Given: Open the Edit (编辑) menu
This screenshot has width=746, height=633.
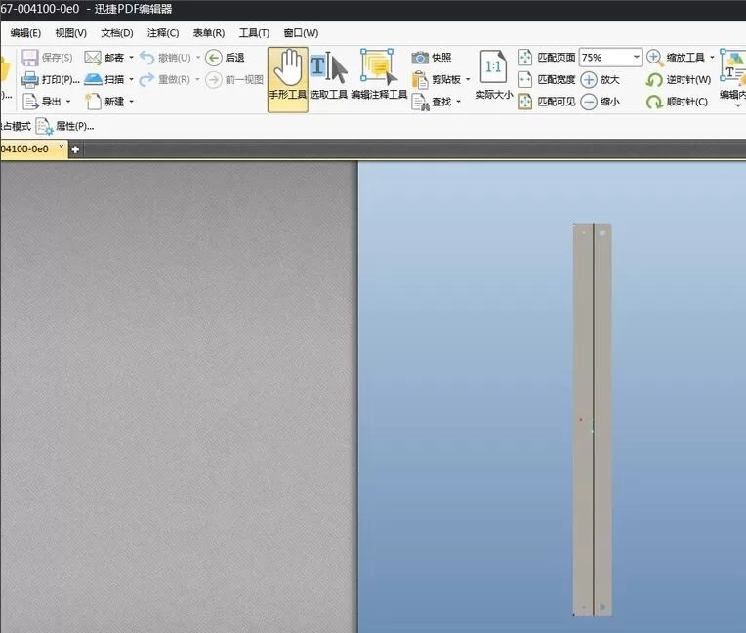Looking at the screenshot, I should (x=25, y=33).
